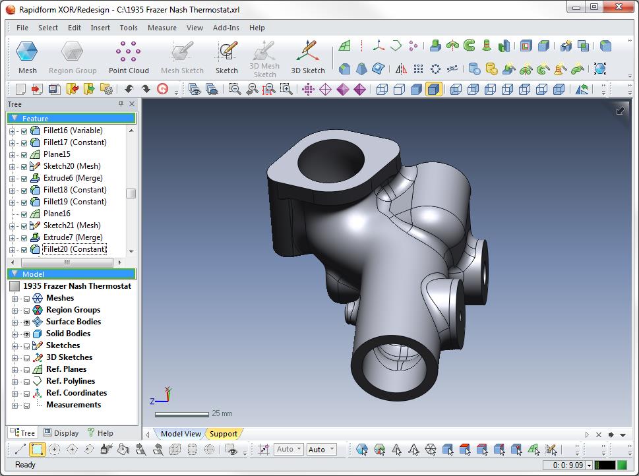Viewport: 639px width, 476px height.
Task: Toggle visibility of Surface Bodies
Action: [x=26, y=322]
